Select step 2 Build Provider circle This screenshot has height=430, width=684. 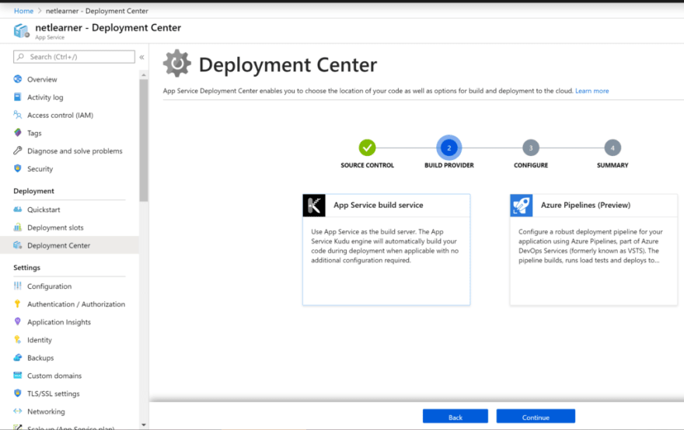tap(449, 147)
